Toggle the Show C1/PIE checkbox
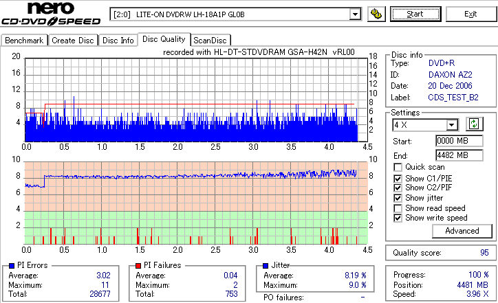Screen dimensions: 498x303 pos(398,179)
